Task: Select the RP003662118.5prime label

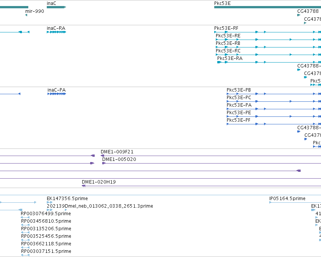Action: [46, 244]
